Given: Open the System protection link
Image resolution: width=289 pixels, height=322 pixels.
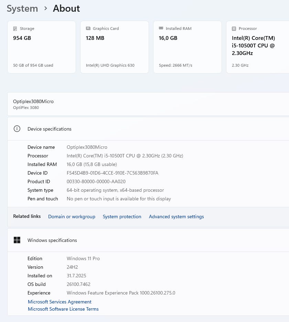Looking at the screenshot, I should 122,216.
